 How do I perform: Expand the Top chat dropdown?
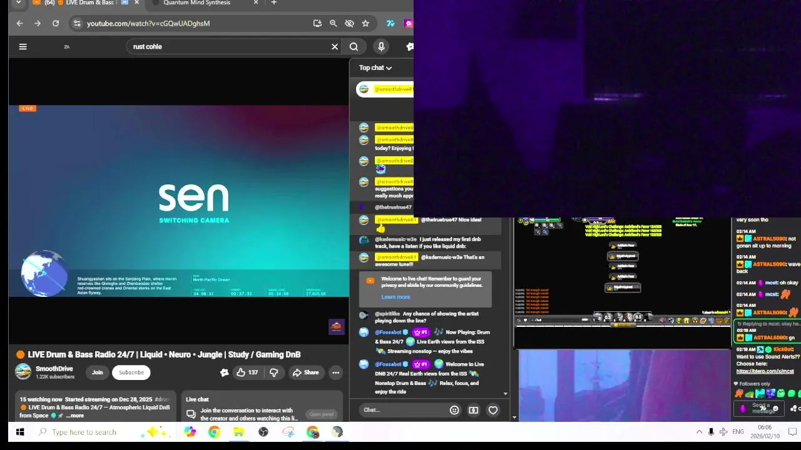pos(375,67)
